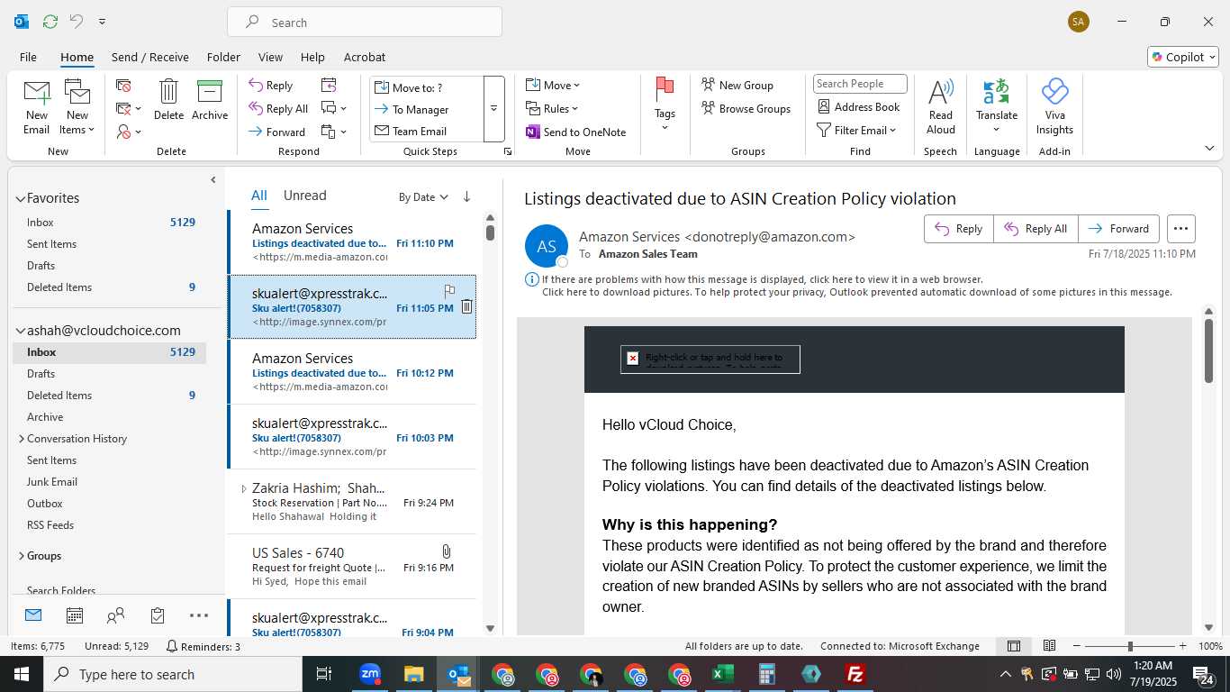The height and width of the screenshot is (692, 1230).
Task: Switch to the View tab
Action: tap(270, 57)
